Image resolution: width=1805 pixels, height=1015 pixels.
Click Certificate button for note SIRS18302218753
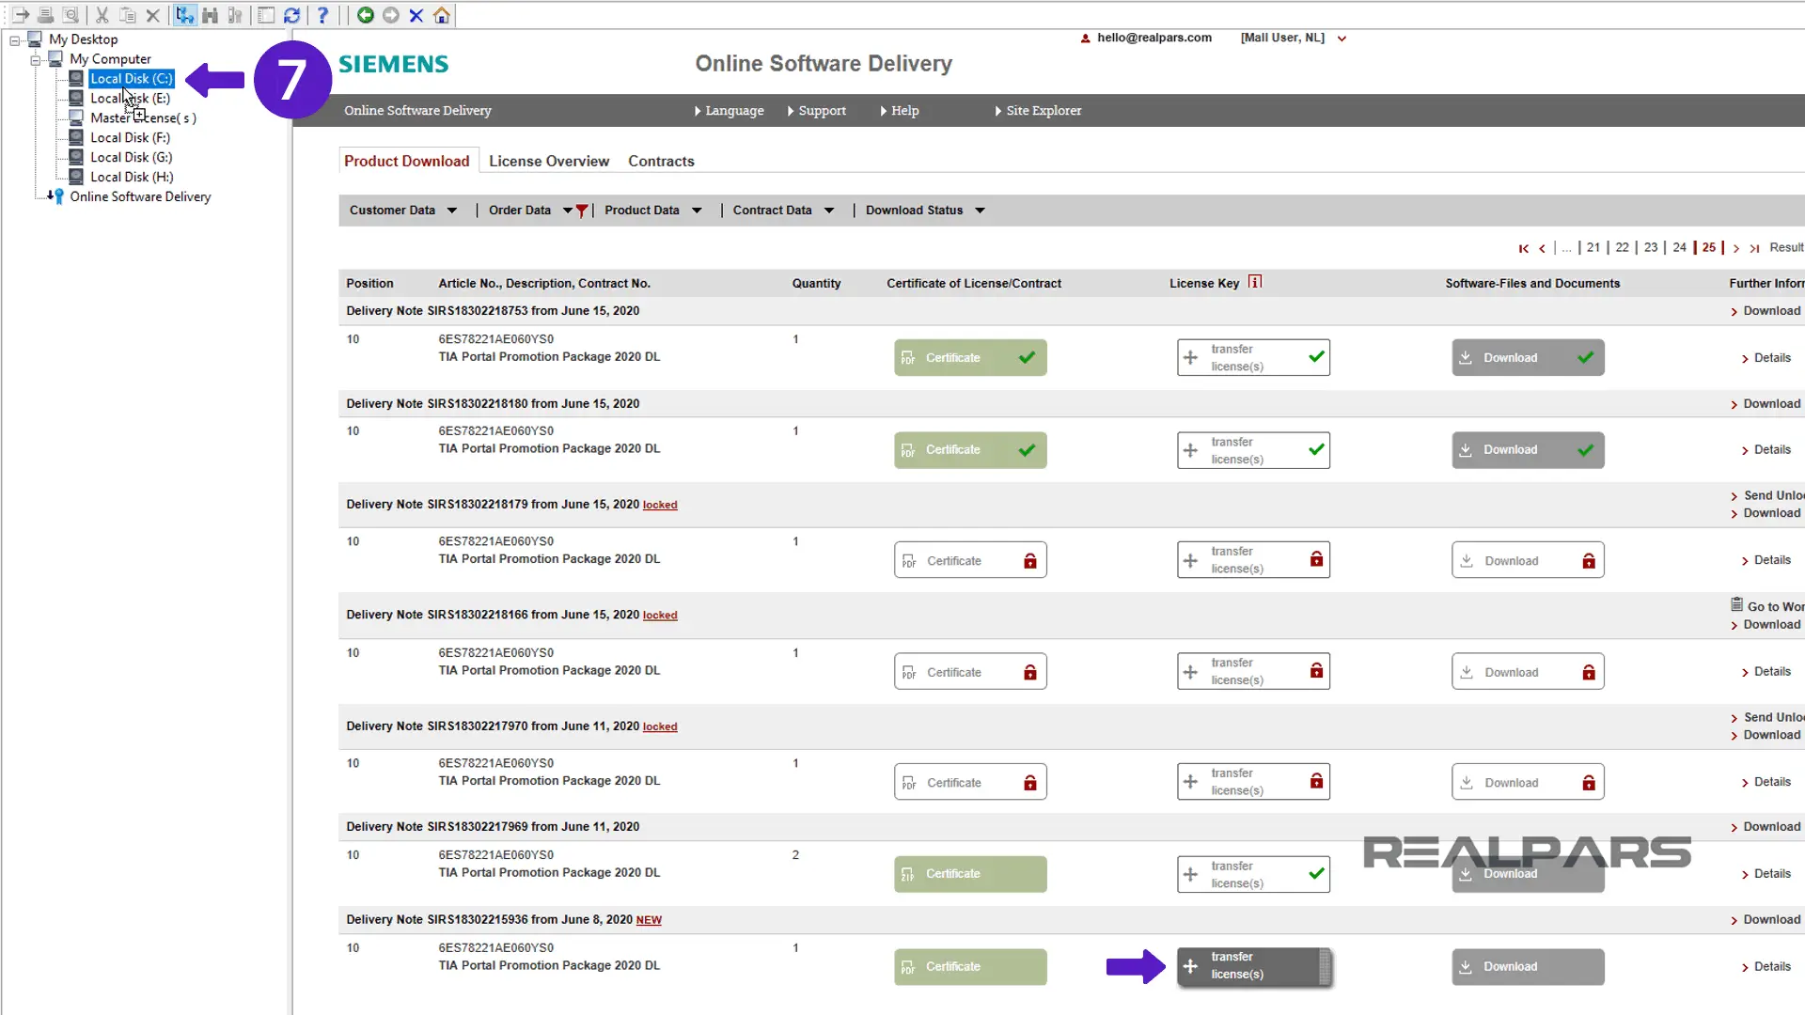tap(970, 358)
